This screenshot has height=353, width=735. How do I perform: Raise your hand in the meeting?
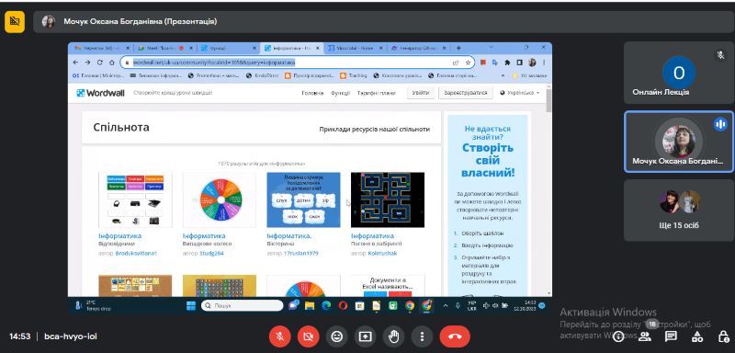point(394,336)
